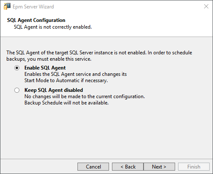Click the greyed-out Finish button

pyautogui.click(x=194, y=167)
